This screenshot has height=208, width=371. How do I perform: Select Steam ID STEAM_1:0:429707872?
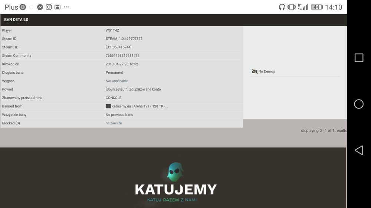tap(124, 39)
